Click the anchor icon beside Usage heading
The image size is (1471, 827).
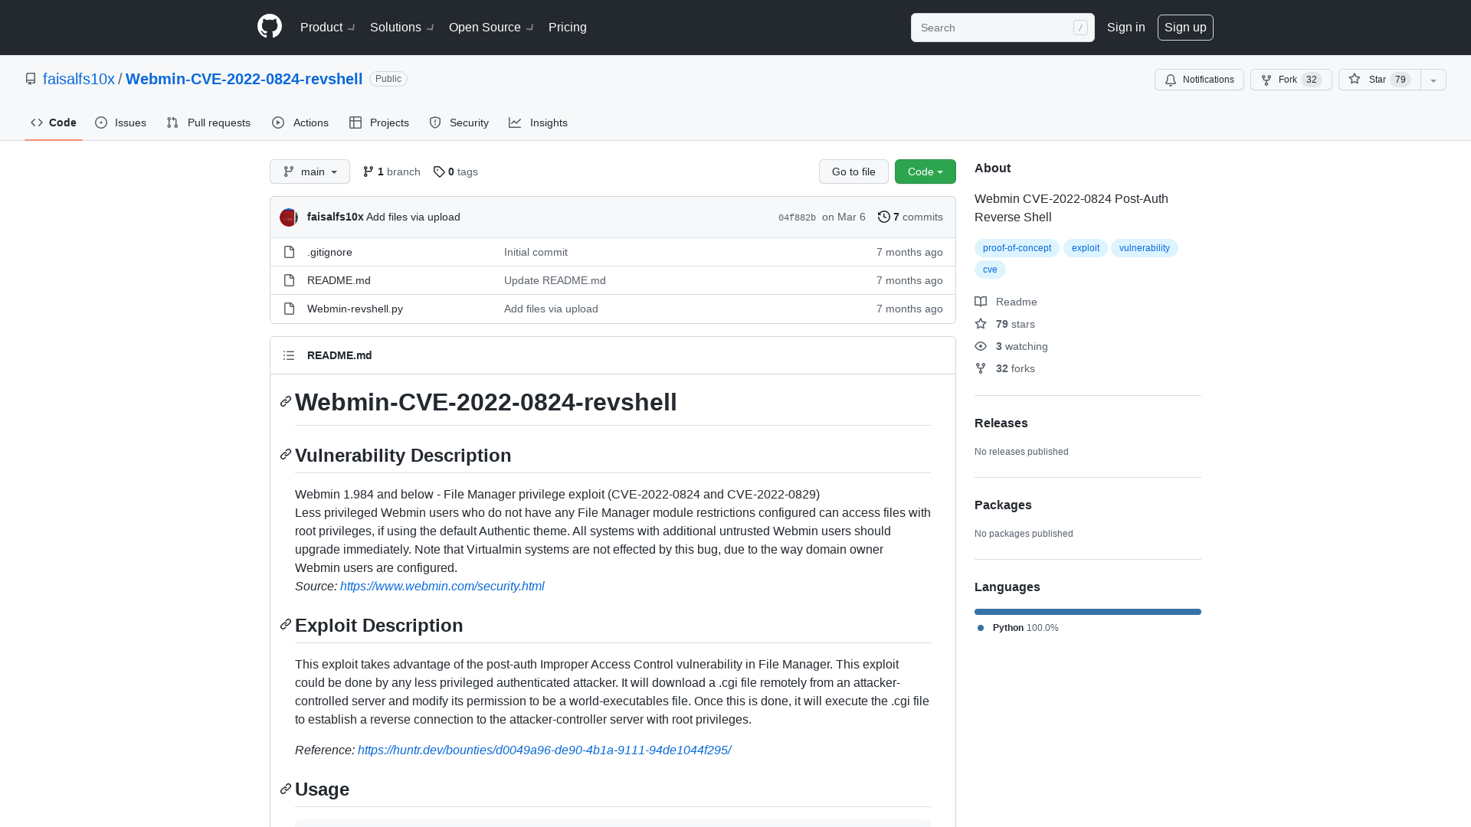click(286, 788)
